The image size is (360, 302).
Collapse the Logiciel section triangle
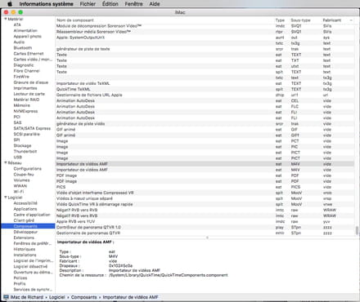point(5,198)
